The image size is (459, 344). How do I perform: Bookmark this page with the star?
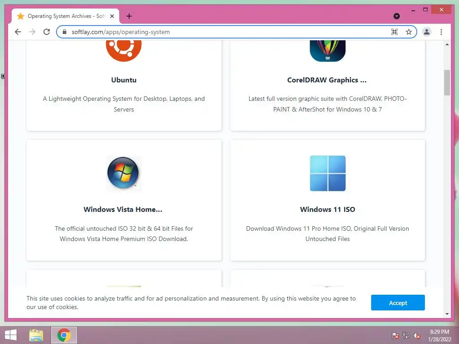click(409, 32)
